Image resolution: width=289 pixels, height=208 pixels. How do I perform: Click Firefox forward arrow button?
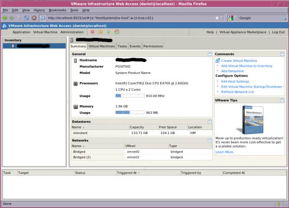tap(12, 18)
